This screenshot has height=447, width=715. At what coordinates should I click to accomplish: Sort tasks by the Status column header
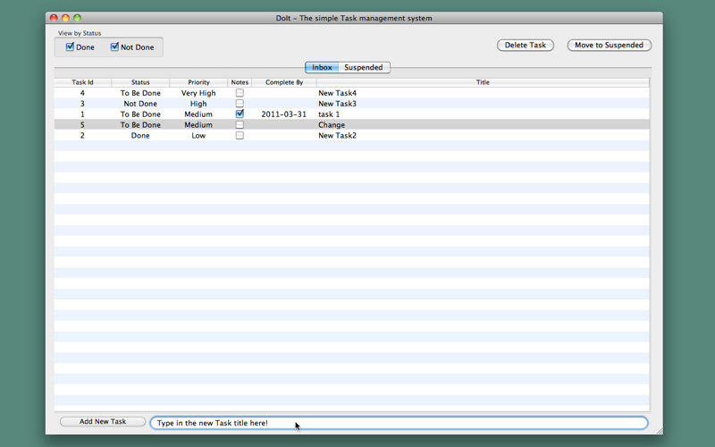(140, 82)
